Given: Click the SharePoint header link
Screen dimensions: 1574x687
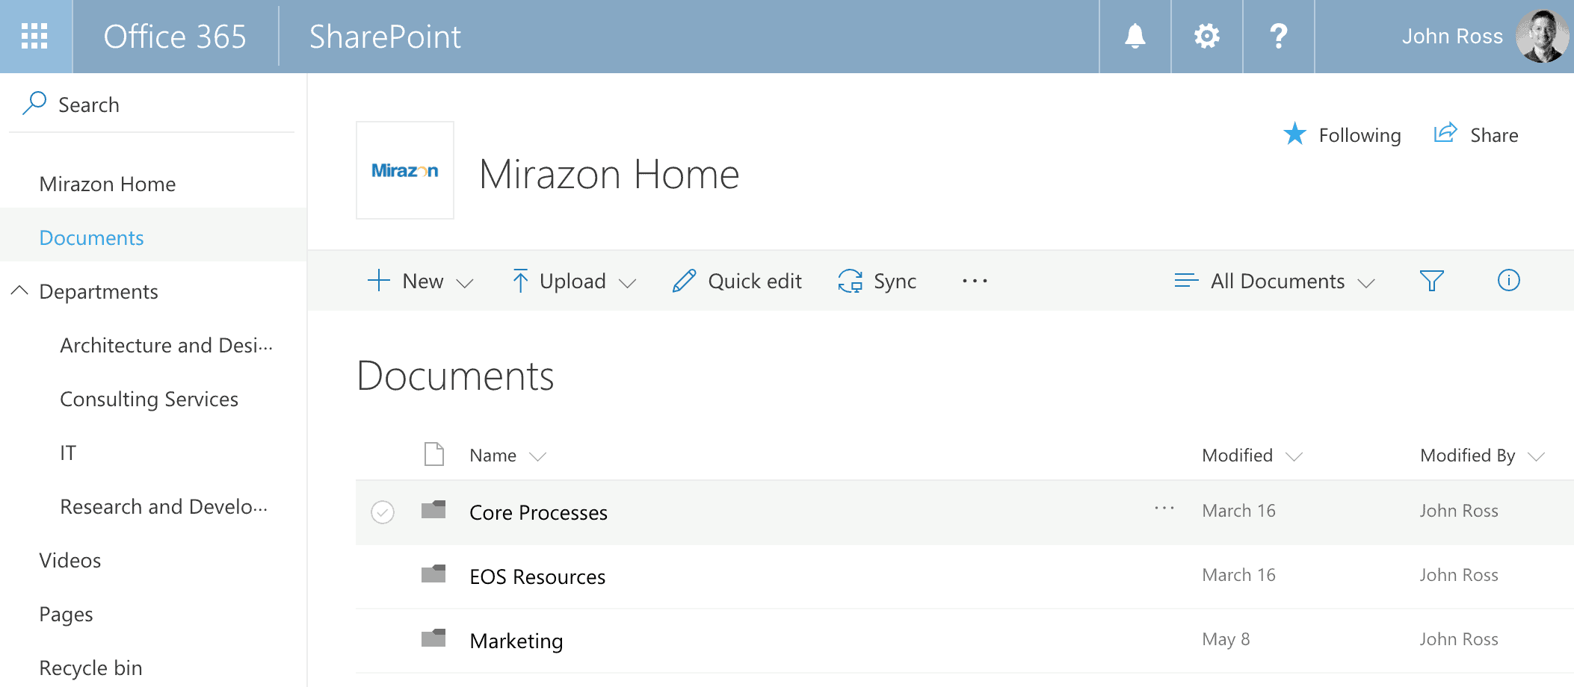Looking at the screenshot, I should pyautogui.click(x=386, y=37).
